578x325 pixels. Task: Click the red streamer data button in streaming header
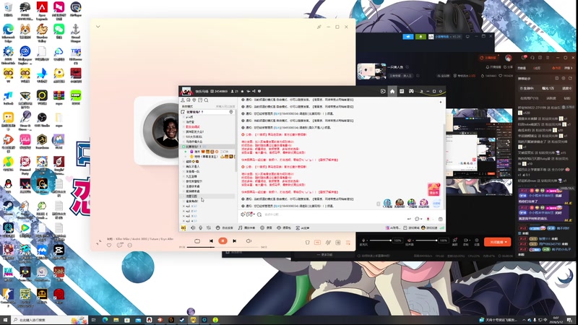(x=488, y=58)
